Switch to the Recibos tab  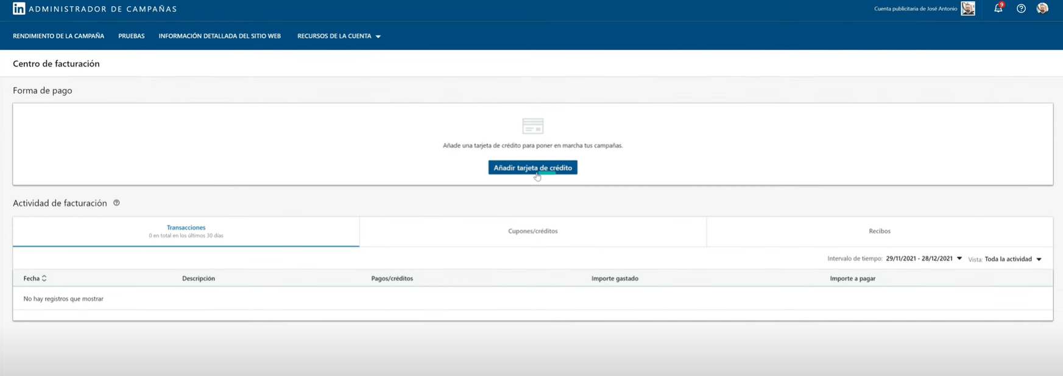(880, 232)
